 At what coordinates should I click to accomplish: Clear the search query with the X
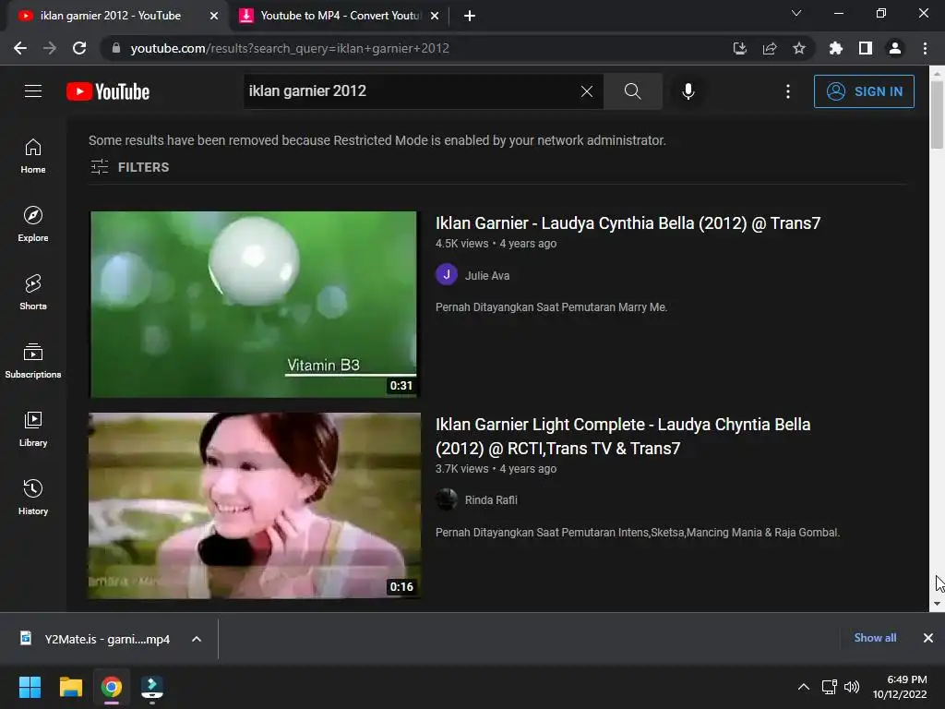tap(586, 91)
